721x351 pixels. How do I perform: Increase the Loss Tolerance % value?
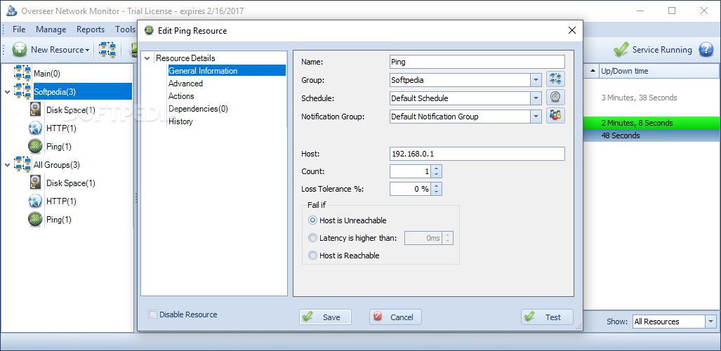[437, 186]
